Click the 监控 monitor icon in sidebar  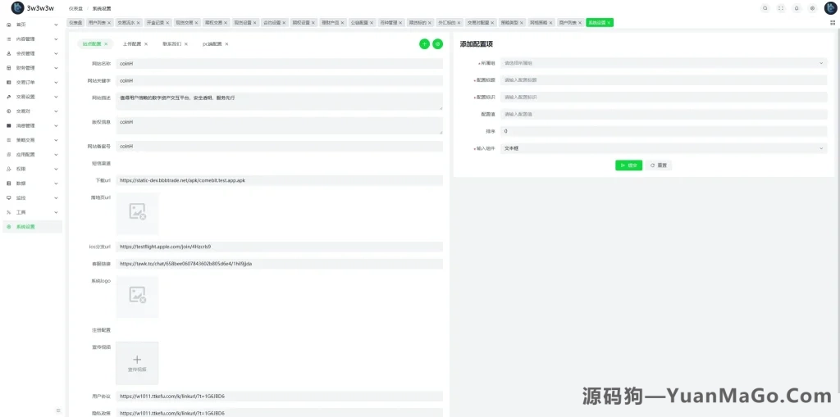[8, 197]
